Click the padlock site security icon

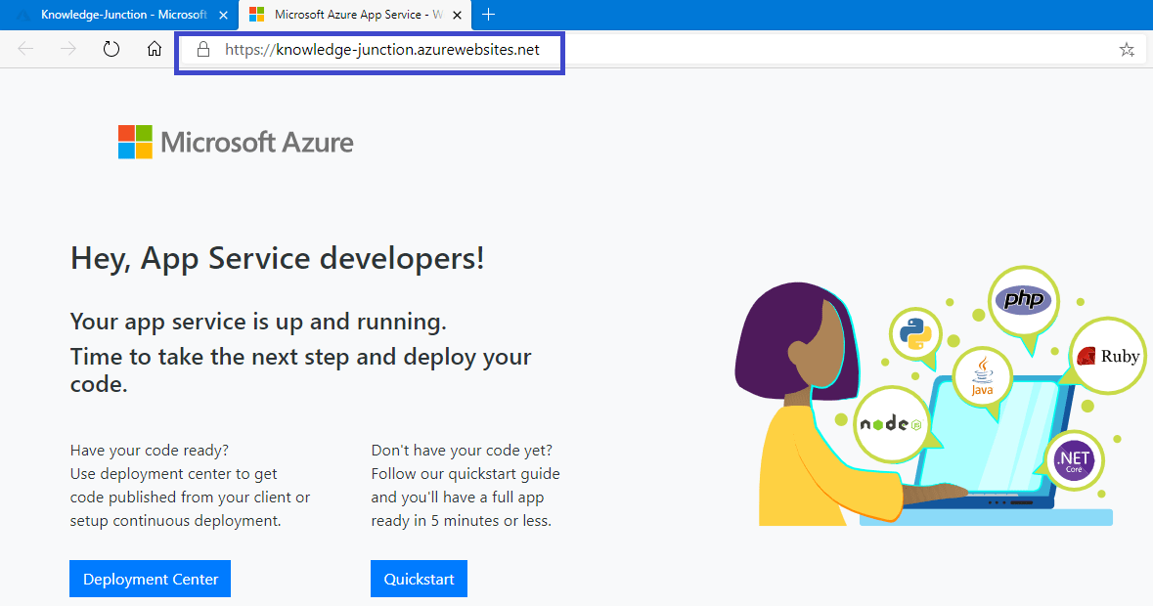click(x=203, y=49)
